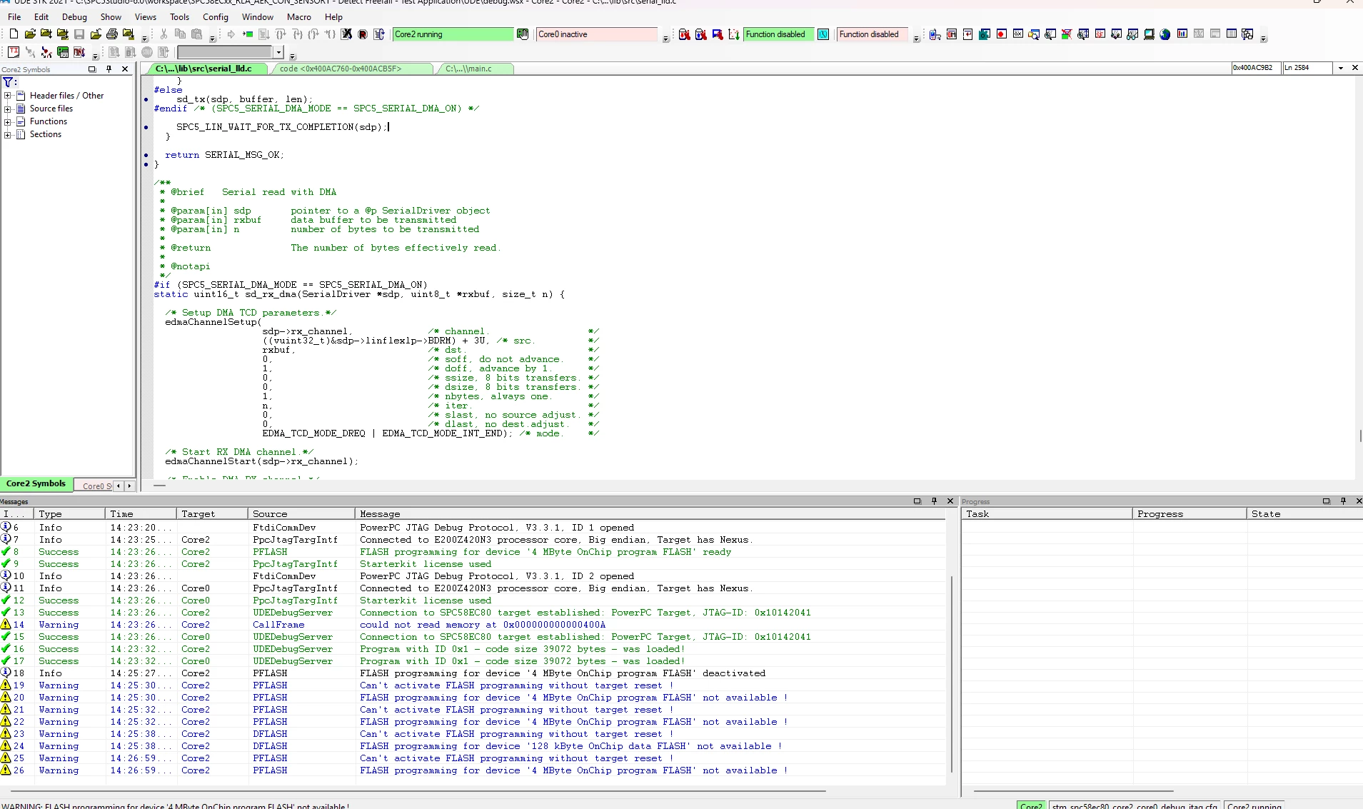
Task: Click the Cut scissors icon
Action: pyautogui.click(x=164, y=34)
